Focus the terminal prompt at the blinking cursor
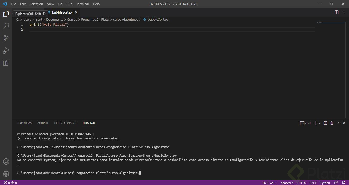This screenshot has height=185, width=349. (140, 173)
